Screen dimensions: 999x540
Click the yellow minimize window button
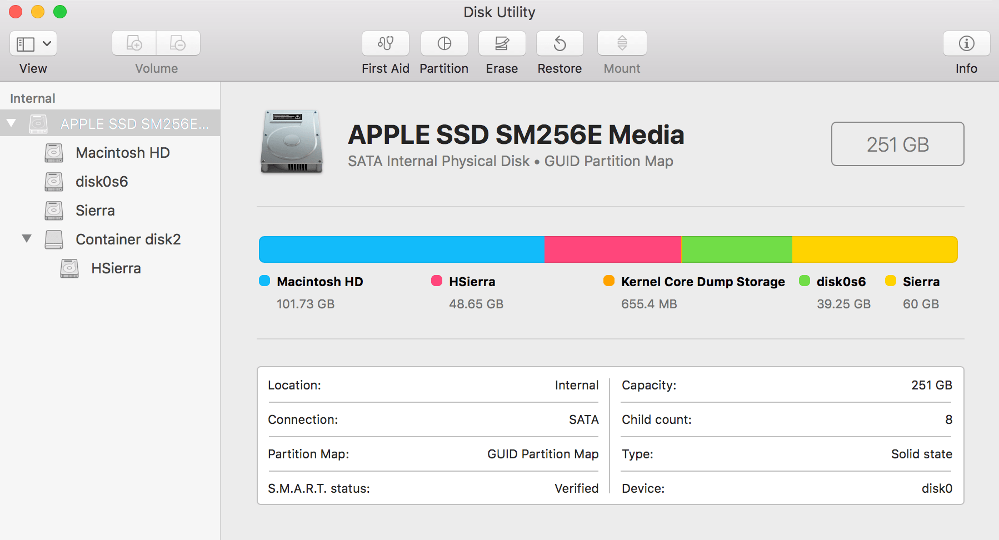coord(38,12)
